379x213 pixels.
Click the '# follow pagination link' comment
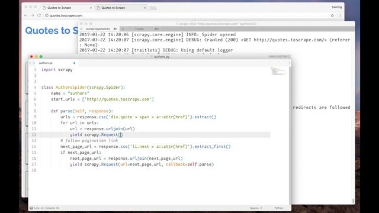(89, 141)
